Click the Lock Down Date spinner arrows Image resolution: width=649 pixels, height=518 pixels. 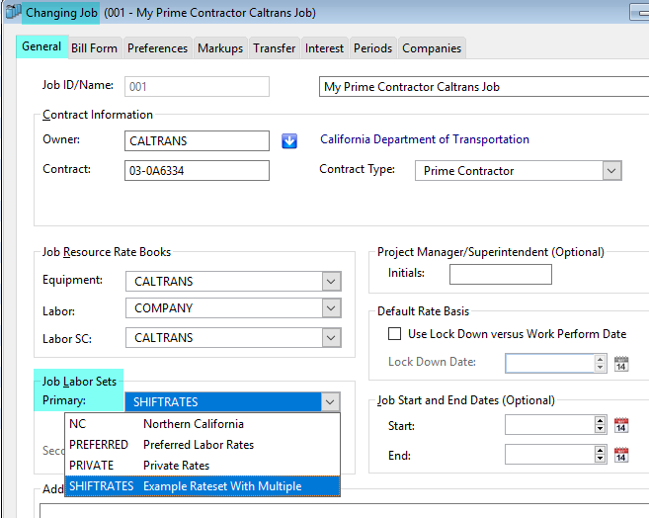coord(601,364)
